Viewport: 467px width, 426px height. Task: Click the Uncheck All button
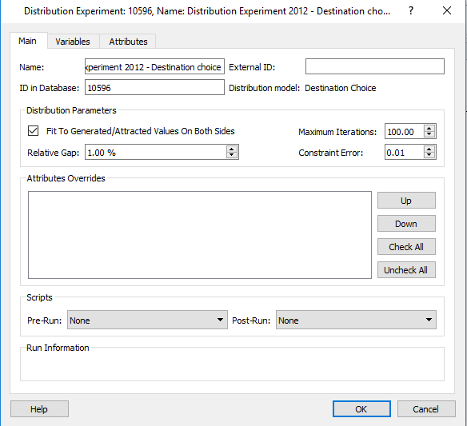click(x=406, y=270)
